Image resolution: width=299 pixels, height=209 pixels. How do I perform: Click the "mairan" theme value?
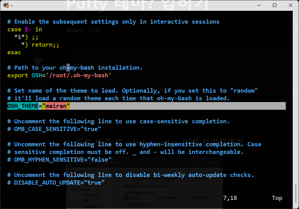56,106
